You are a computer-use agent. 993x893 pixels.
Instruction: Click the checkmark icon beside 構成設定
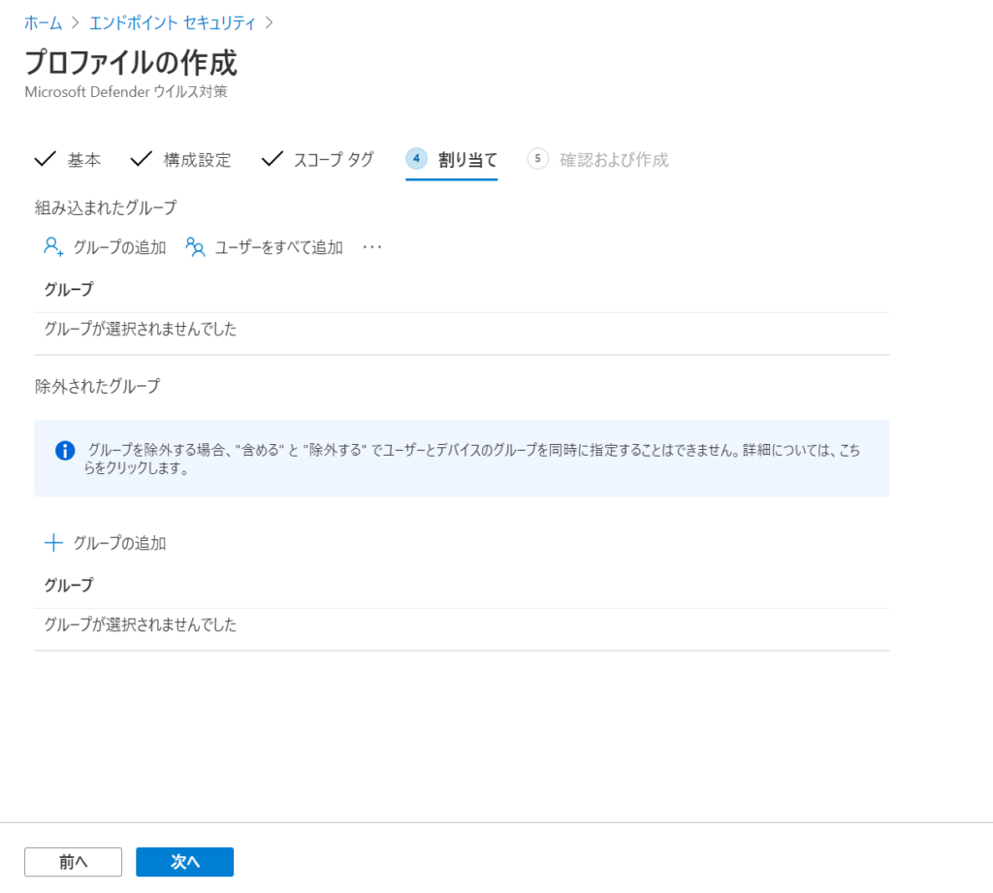coord(141,159)
